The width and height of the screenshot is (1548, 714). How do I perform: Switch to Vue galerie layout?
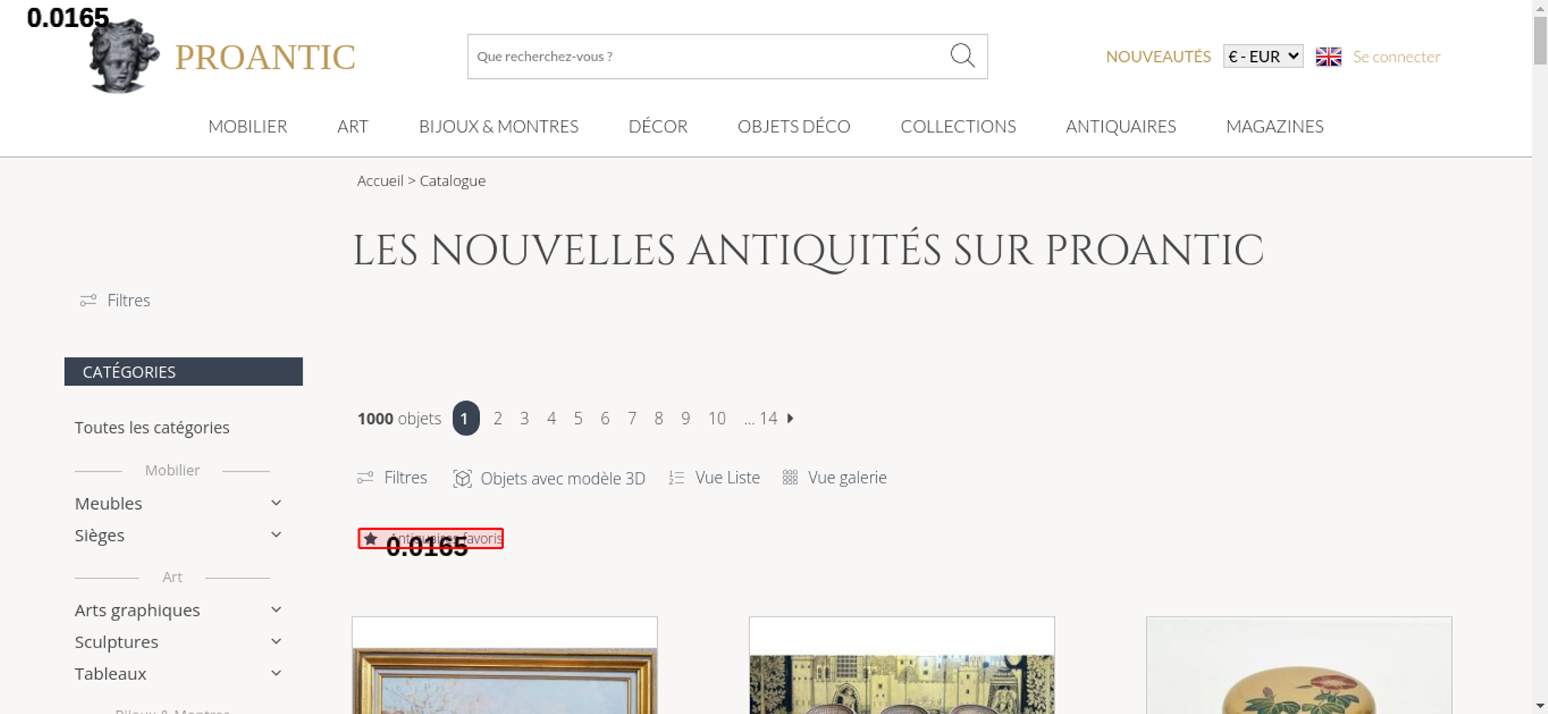click(x=834, y=478)
